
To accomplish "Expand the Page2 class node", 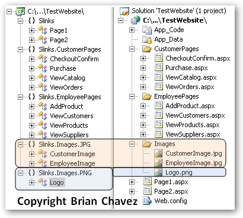I will [x=31, y=40].
